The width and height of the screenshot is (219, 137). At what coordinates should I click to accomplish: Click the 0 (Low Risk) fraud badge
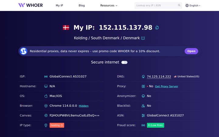(x=155, y=125)
